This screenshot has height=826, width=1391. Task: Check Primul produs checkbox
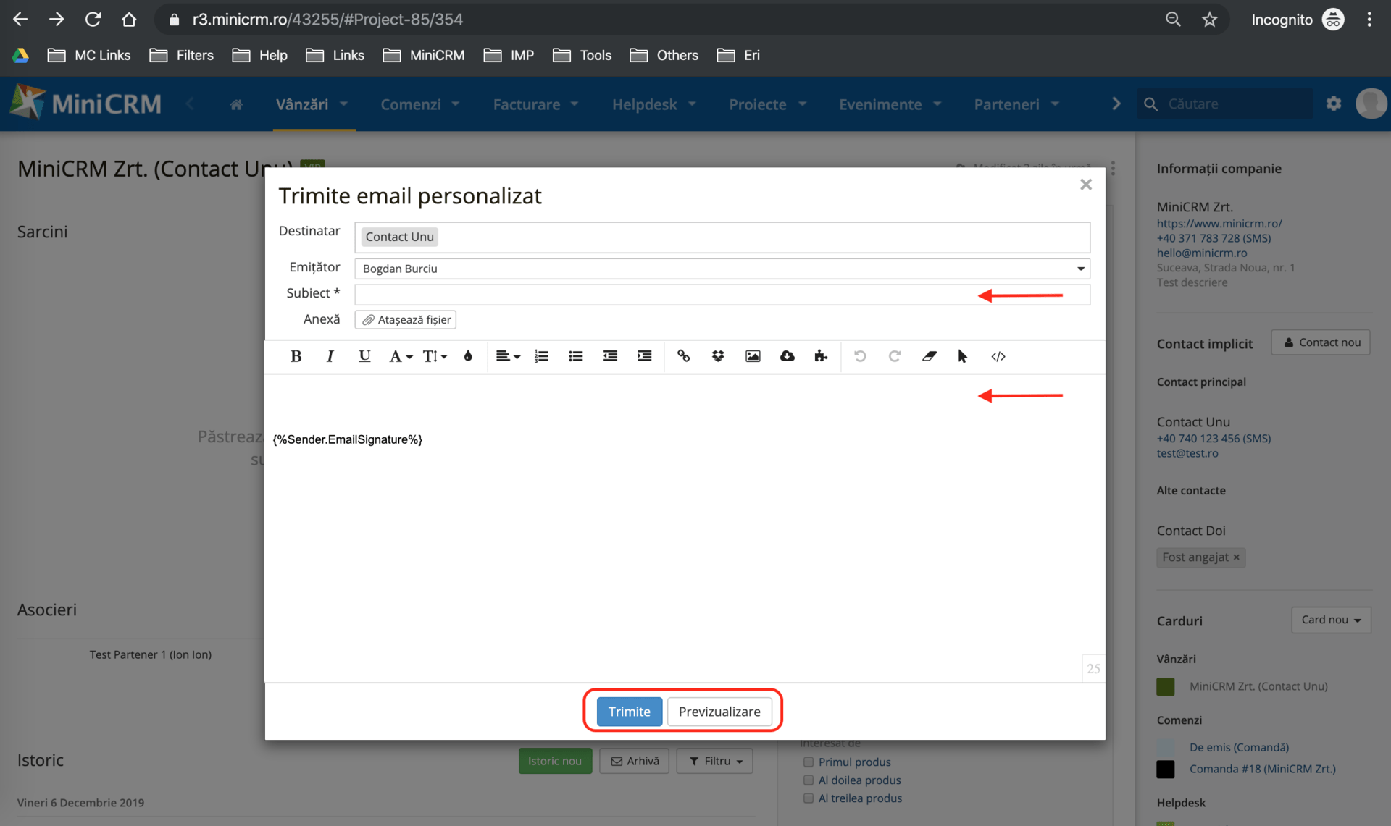(x=809, y=762)
